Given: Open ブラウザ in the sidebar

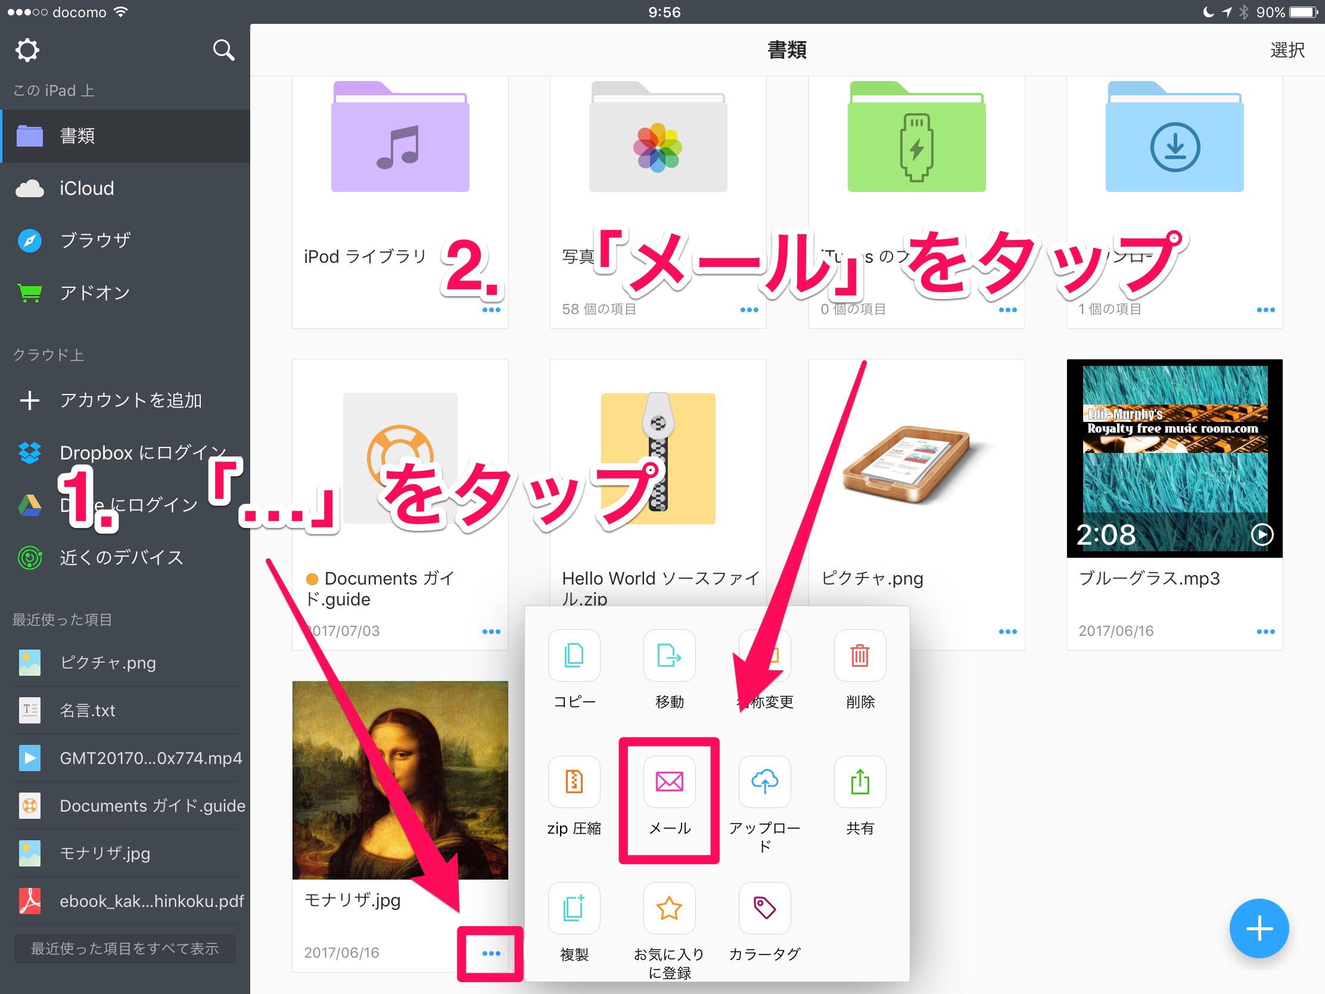Looking at the screenshot, I should [95, 240].
